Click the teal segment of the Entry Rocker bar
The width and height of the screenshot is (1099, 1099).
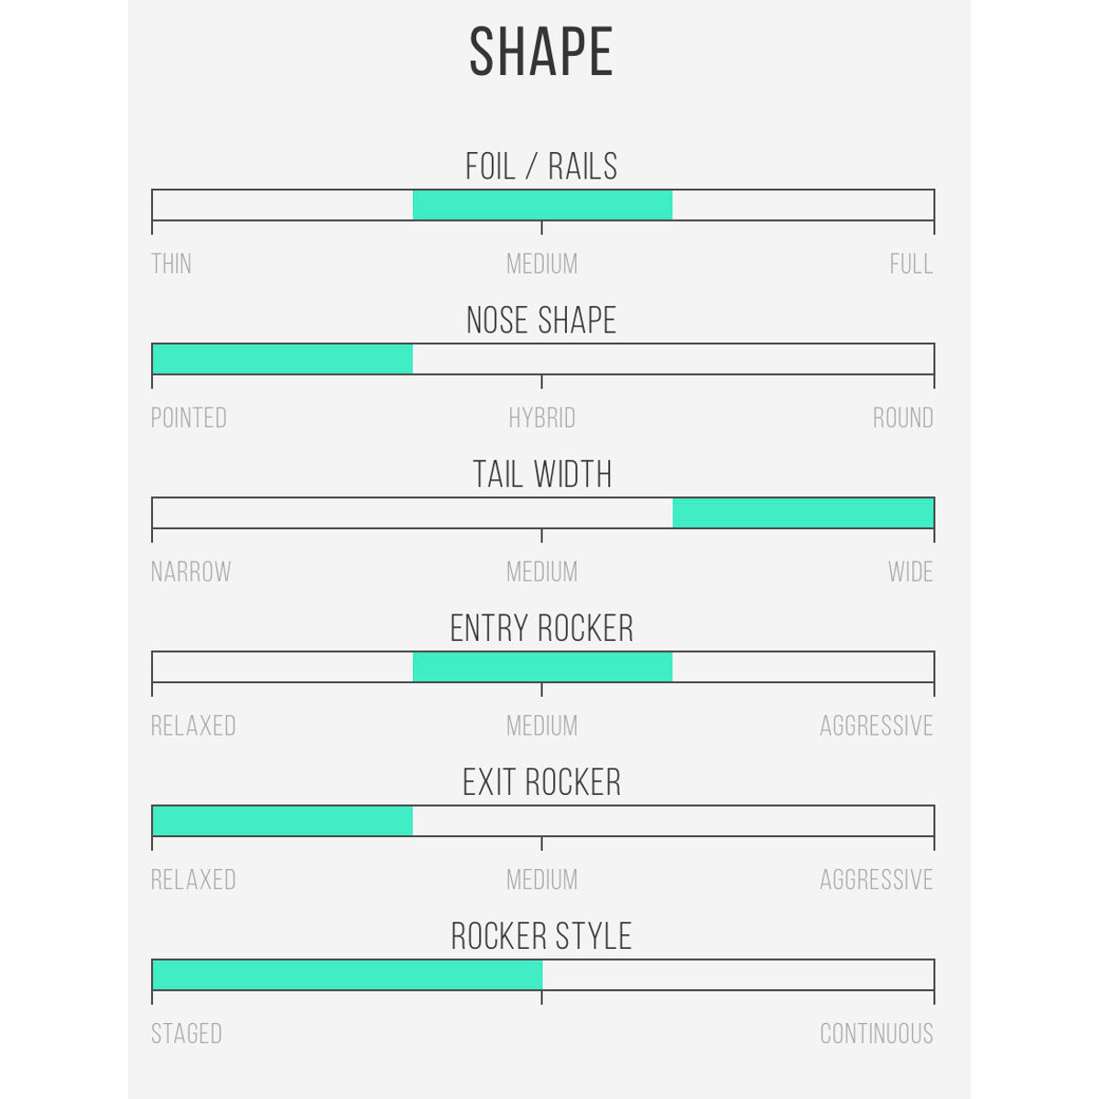542,666
